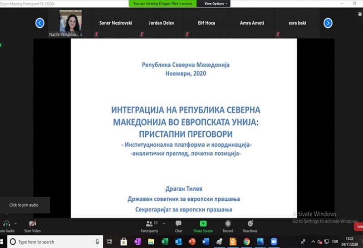Image resolution: width=363 pixels, height=248 pixels.
Task: Click the green Share Screen icon
Action: [x=203, y=223]
